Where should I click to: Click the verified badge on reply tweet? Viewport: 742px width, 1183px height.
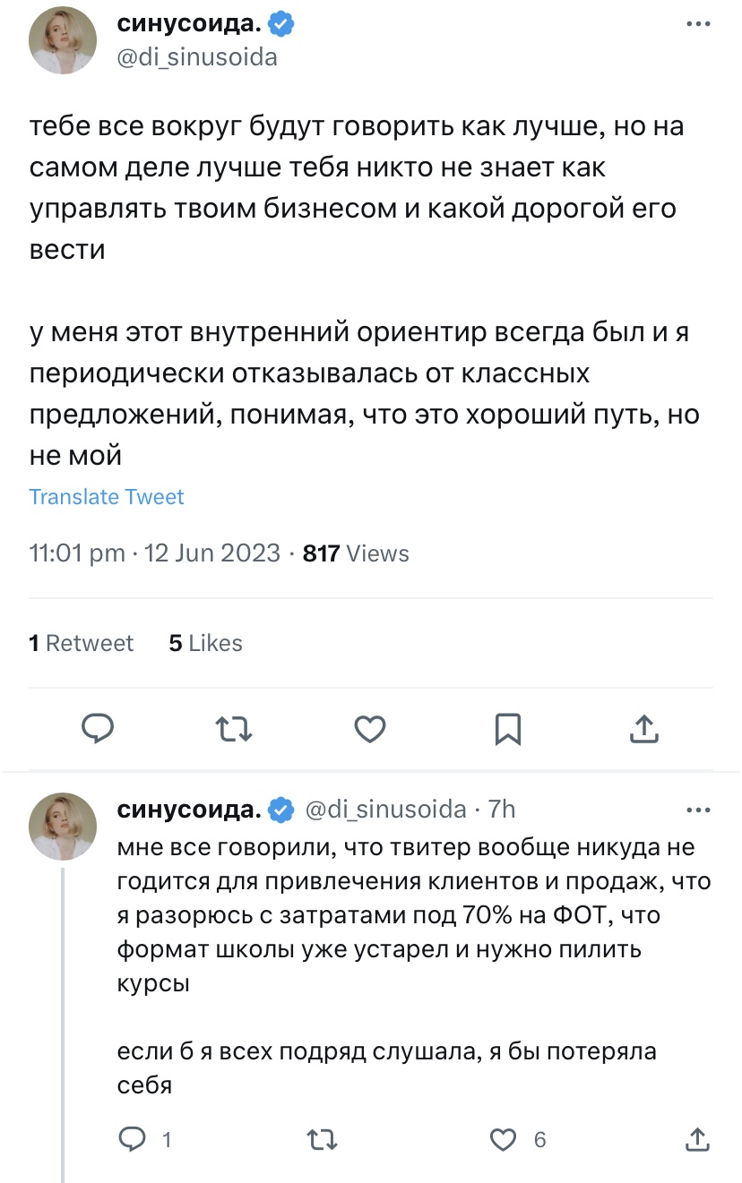click(282, 810)
